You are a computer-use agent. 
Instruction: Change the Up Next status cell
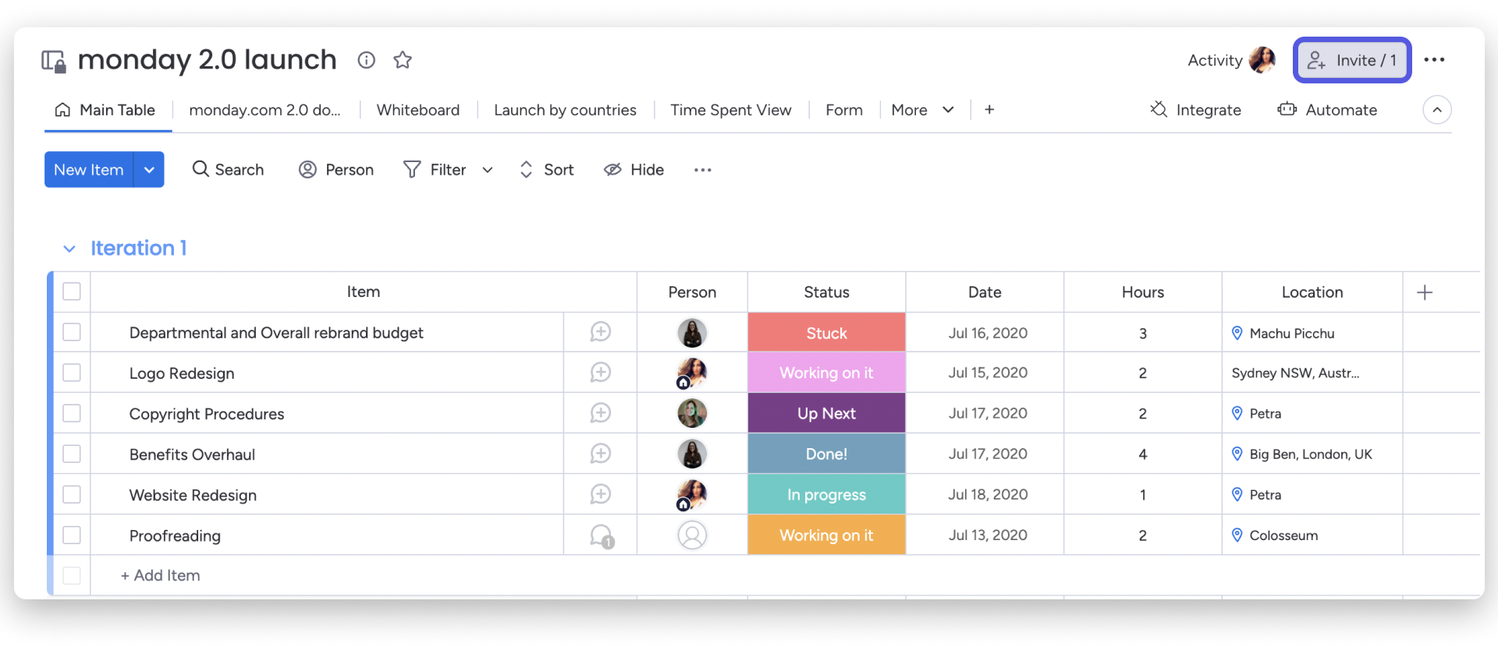tap(826, 413)
